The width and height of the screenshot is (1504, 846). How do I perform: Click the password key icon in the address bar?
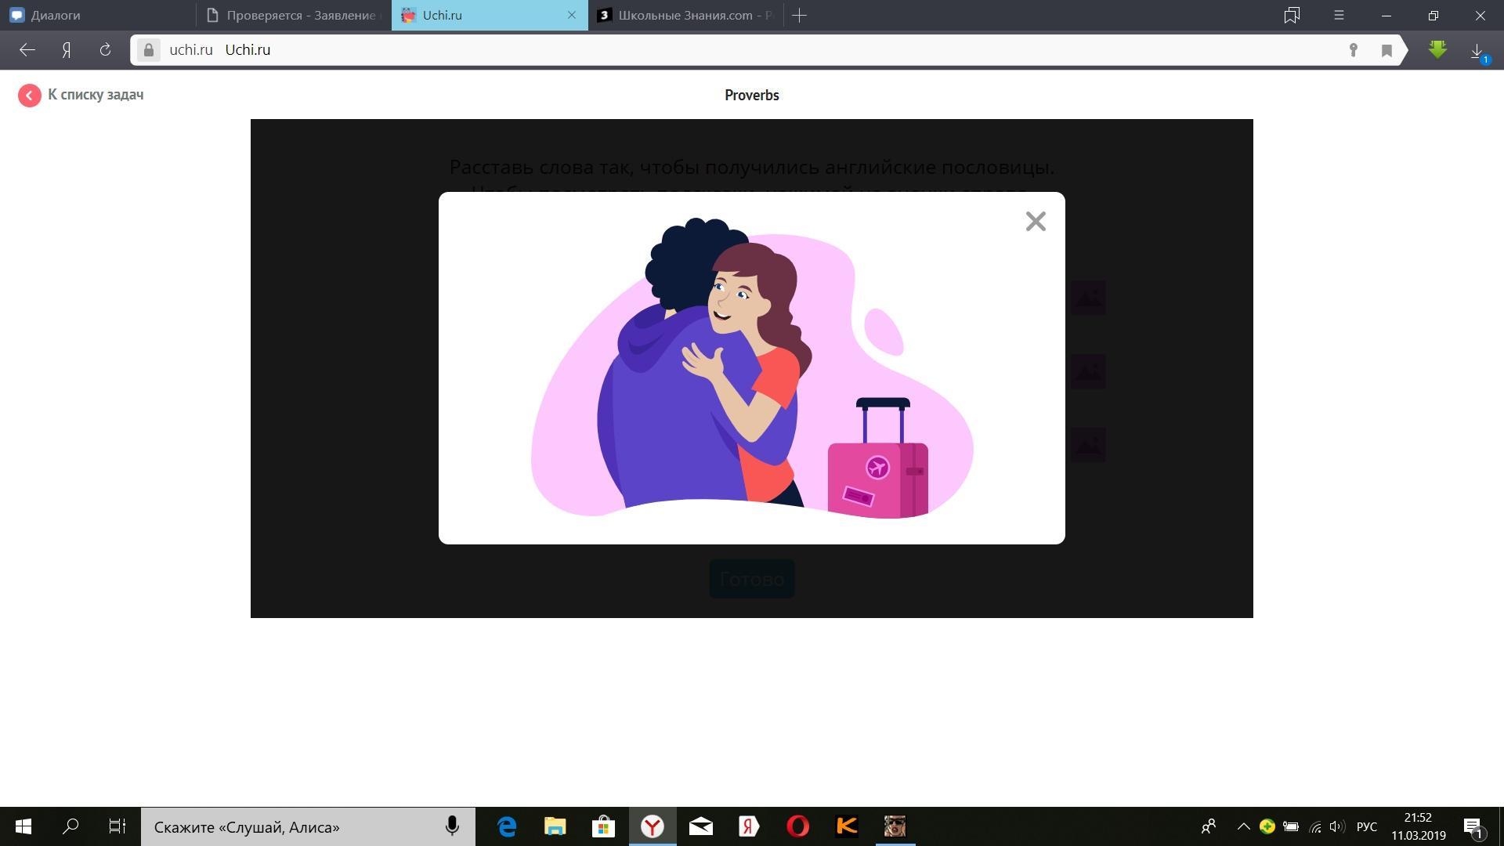[1353, 50]
